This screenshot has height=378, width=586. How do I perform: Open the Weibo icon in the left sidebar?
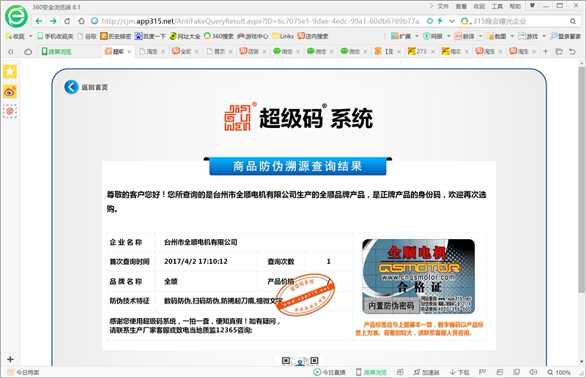(10, 91)
